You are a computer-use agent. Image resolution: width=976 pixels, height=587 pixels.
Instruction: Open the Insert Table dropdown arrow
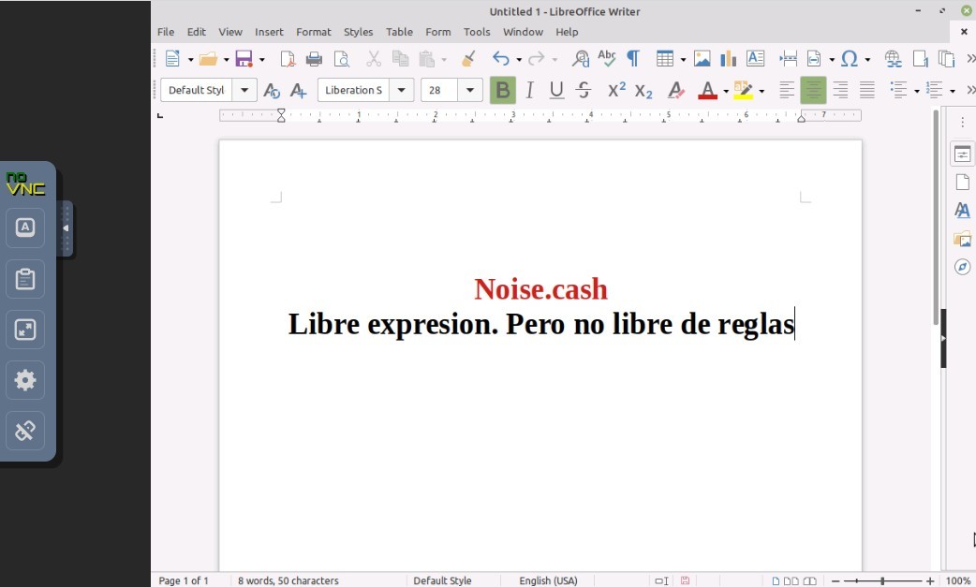[x=683, y=60]
